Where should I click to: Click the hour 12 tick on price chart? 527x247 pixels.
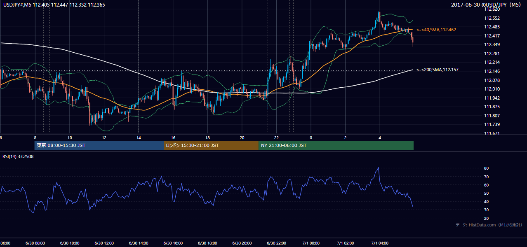[104, 137]
